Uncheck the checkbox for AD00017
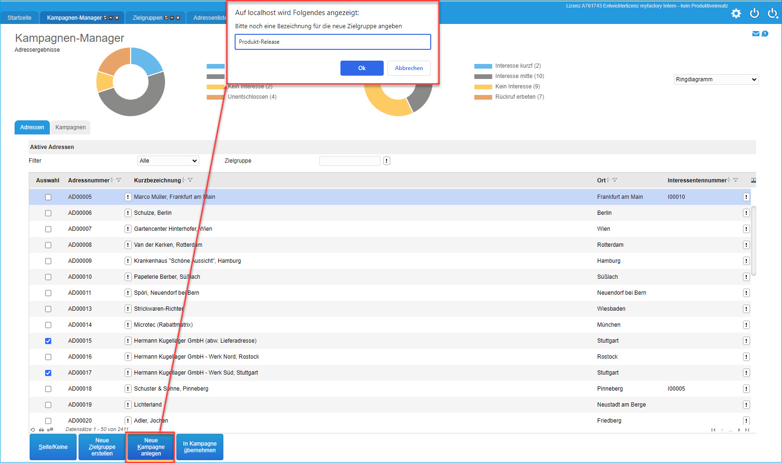This screenshot has height=463, width=782. (48, 373)
